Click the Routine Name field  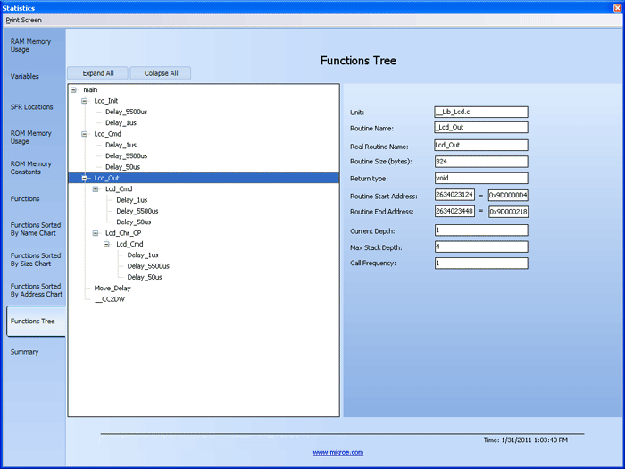(x=481, y=128)
